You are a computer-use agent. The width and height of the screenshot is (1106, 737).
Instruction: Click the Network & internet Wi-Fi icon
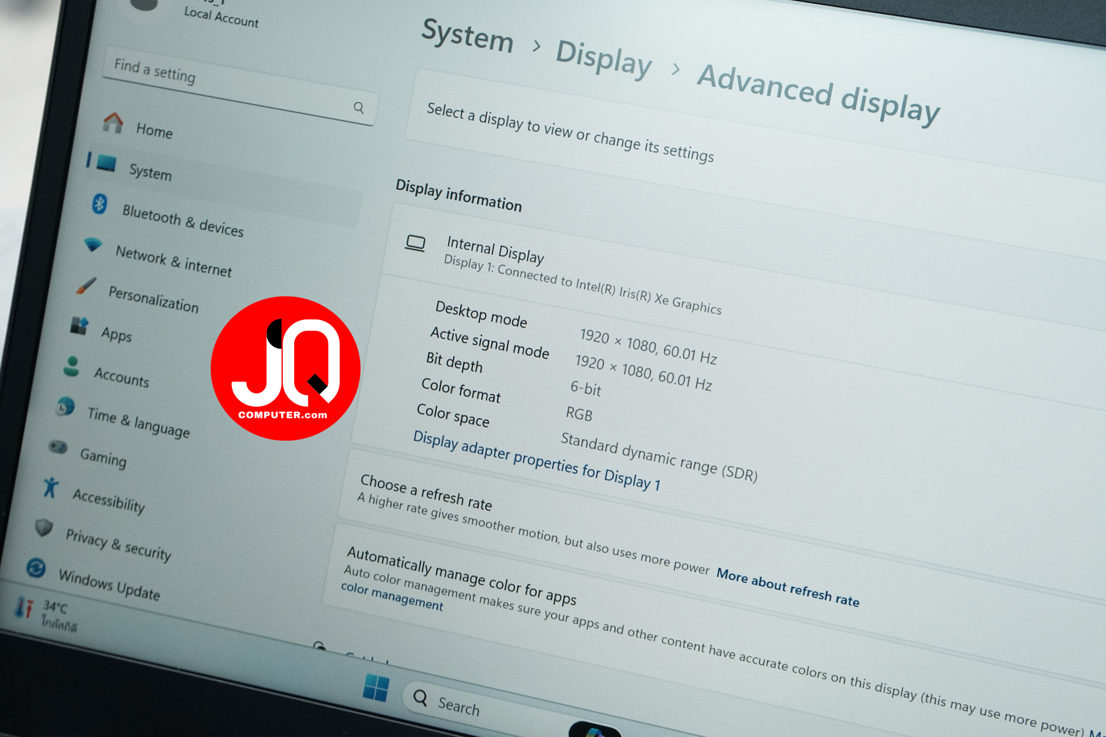tap(92, 244)
